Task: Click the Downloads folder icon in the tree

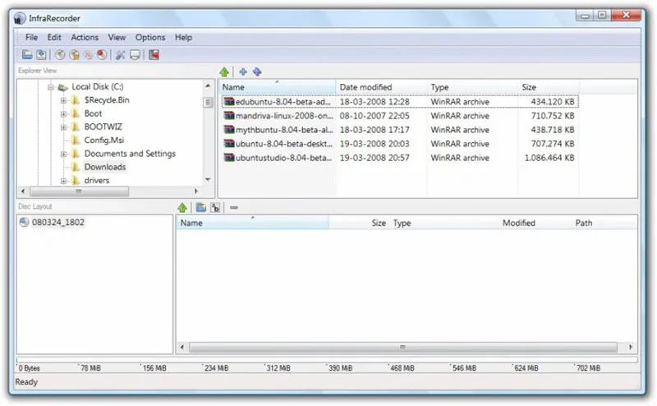Action: (x=76, y=167)
